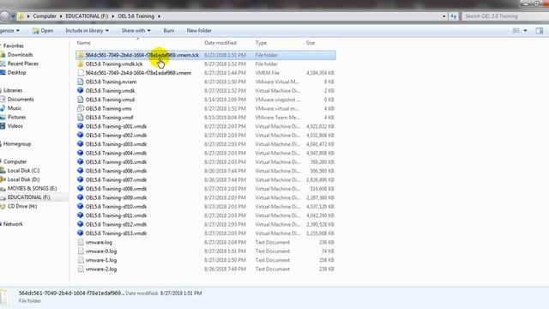
Task: Open Music library
Action: 15,108
